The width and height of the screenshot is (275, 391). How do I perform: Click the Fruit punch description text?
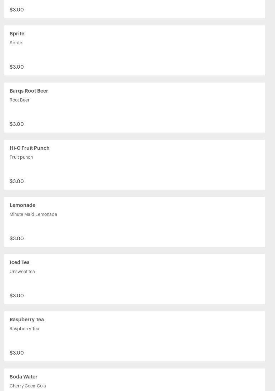[21, 157]
